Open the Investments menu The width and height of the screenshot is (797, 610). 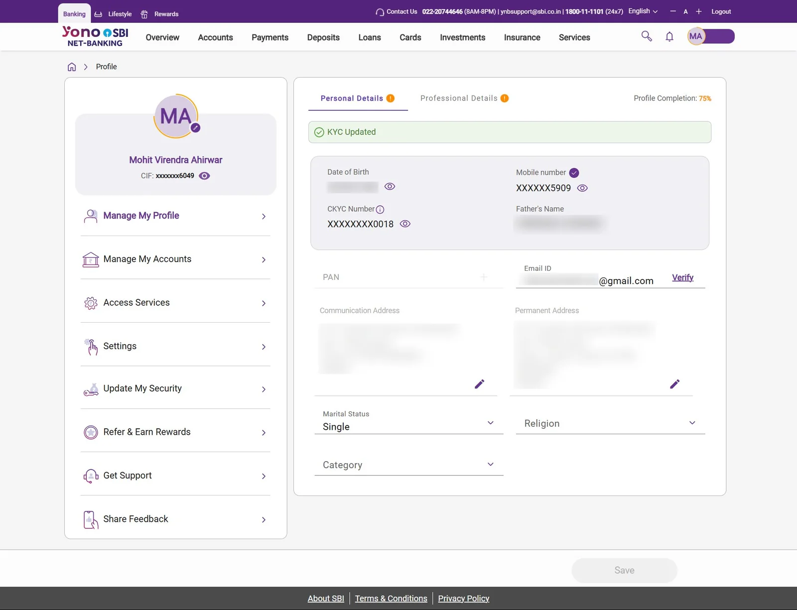(462, 37)
